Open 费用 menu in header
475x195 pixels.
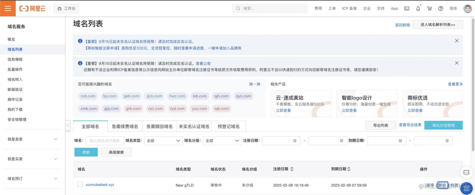pyautogui.click(x=318, y=8)
